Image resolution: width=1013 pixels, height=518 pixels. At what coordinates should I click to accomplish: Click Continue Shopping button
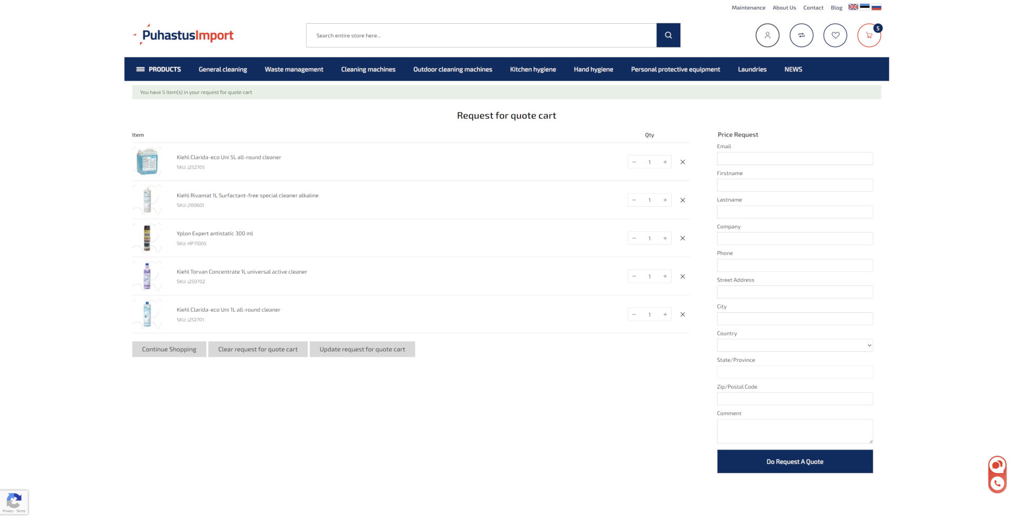click(x=169, y=349)
